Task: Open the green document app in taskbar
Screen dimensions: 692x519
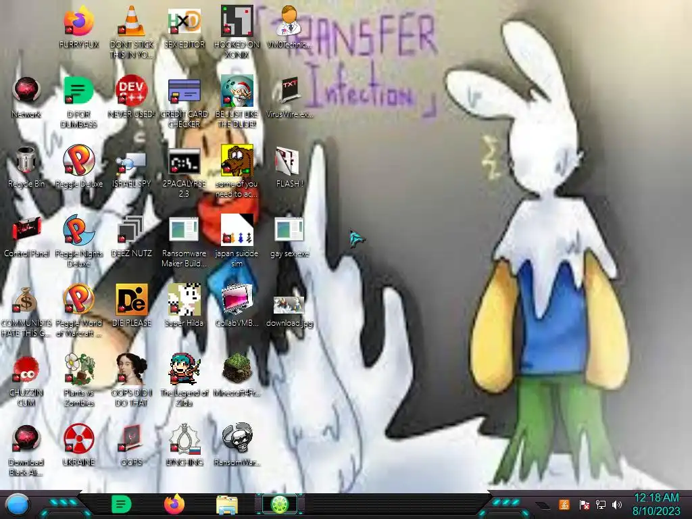Action: pos(121,504)
